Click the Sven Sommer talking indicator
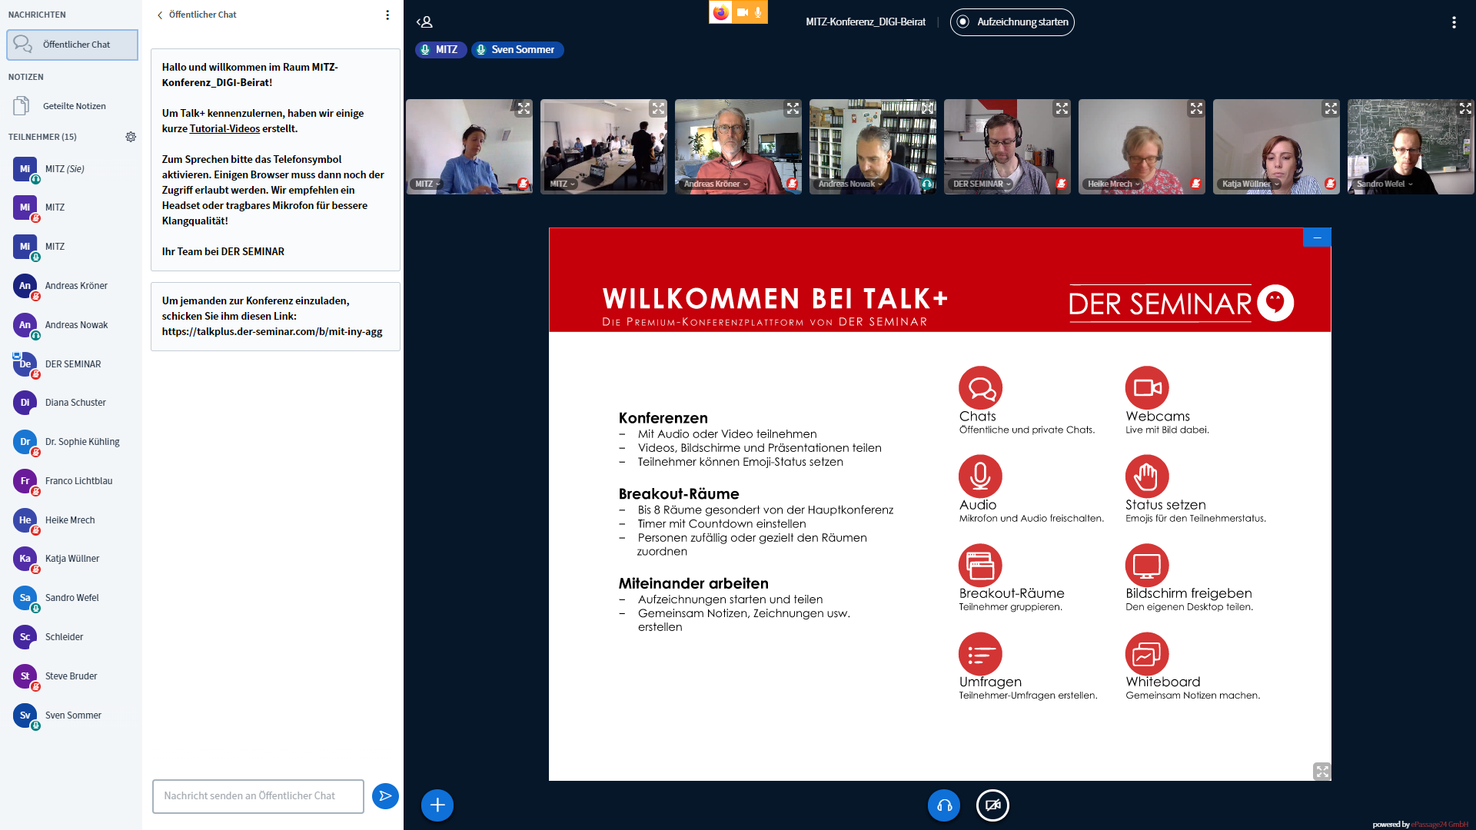This screenshot has width=1476, height=830. pyautogui.click(x=517, y=50)
